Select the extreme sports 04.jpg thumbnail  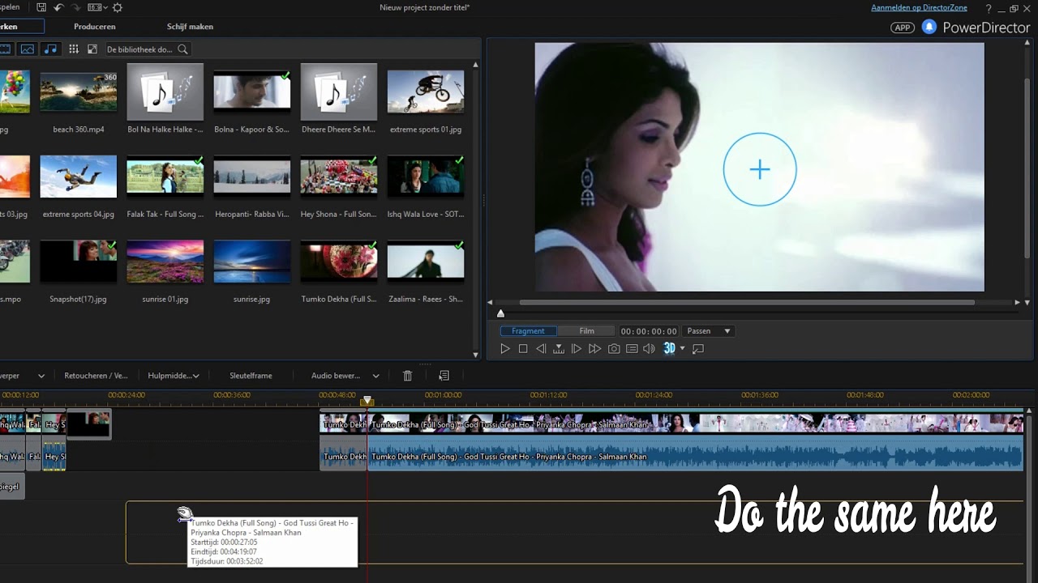coord(79,177)
